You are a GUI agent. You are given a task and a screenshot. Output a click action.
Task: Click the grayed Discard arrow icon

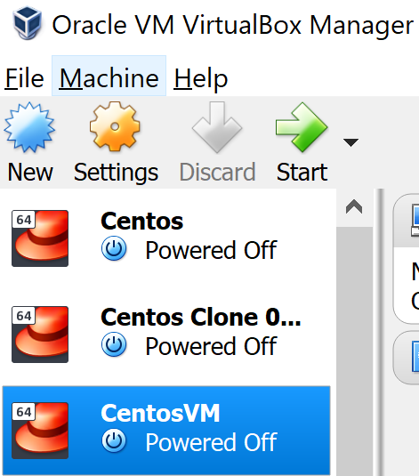(217, 127)
